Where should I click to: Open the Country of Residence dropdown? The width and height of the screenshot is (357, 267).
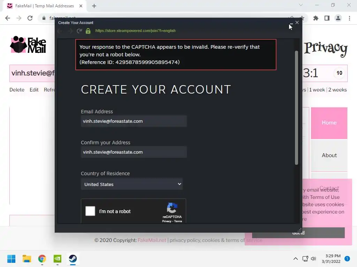(x=131, y=184)
